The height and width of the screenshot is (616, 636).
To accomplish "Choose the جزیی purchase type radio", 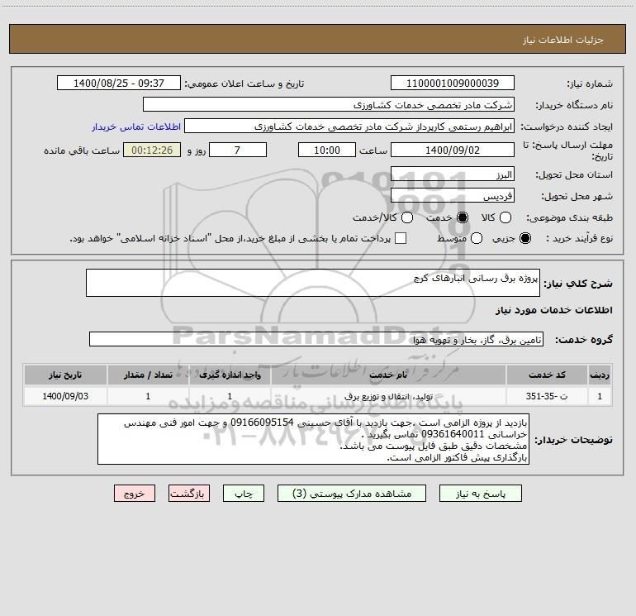I will click(525, 238).
